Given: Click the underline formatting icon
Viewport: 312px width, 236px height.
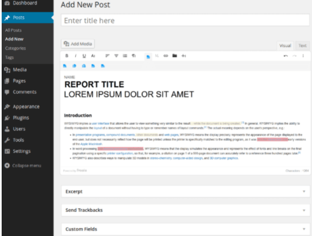Looking at the screenshot, I should pos(84,56).
